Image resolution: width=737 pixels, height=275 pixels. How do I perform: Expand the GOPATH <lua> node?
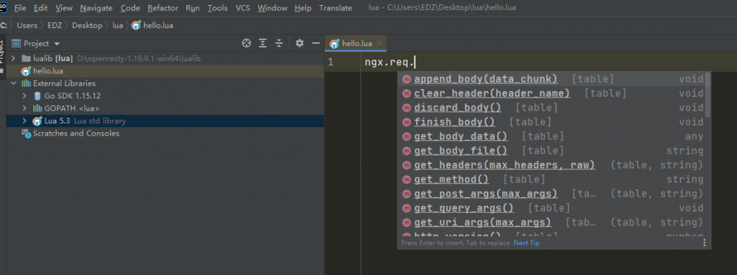(x=24, y=108)
